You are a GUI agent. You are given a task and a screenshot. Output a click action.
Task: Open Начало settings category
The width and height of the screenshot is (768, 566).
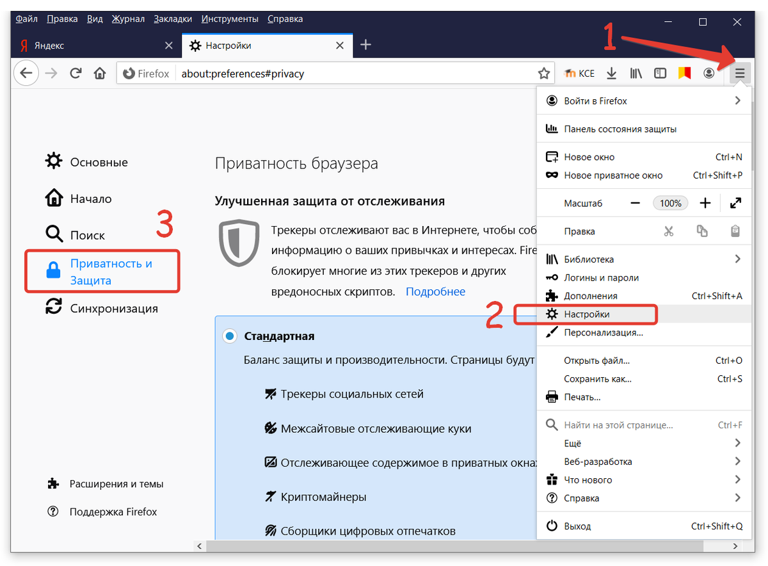click(78, 198)
